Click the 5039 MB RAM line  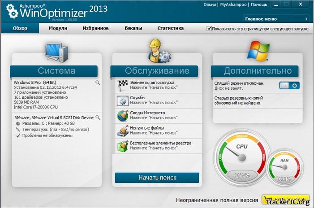click(26, 102)
